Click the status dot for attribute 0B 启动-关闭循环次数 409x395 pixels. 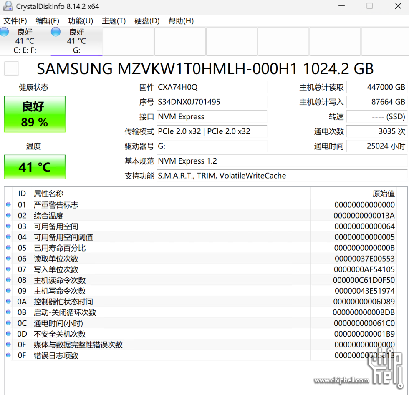(8, 312)
